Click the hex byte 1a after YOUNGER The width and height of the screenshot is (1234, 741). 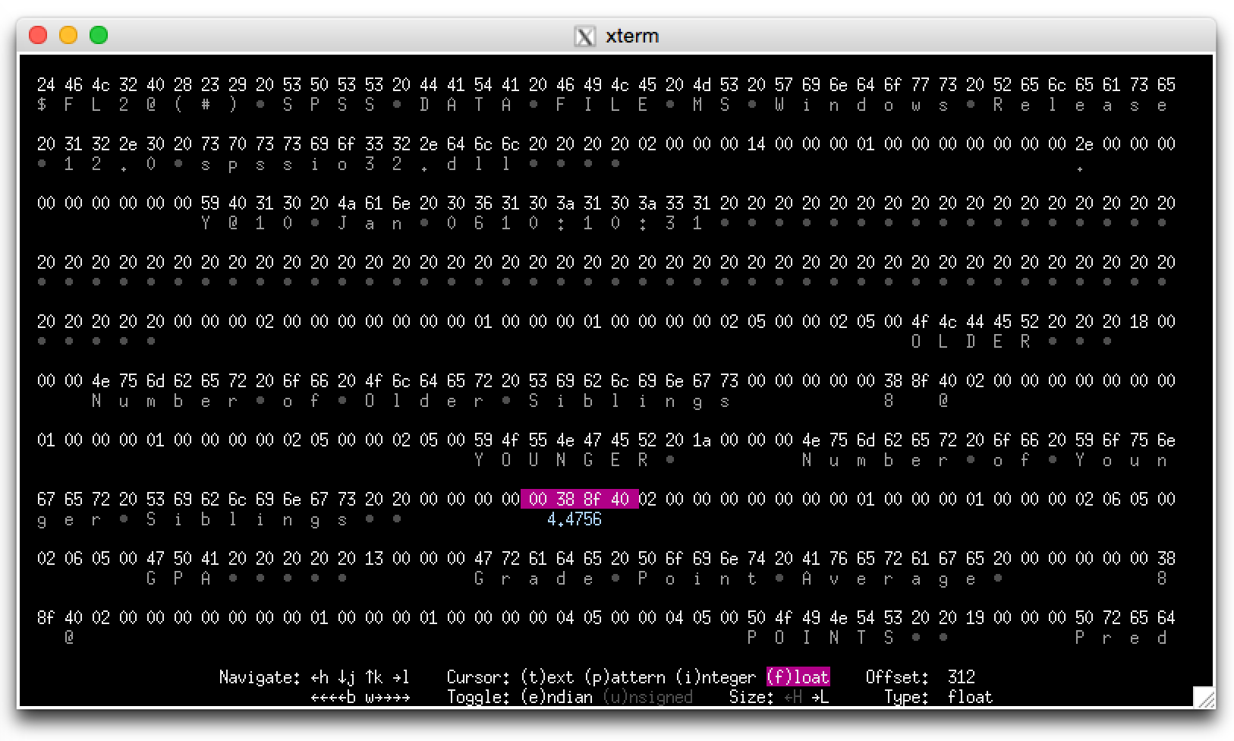[x=702, y=440]
